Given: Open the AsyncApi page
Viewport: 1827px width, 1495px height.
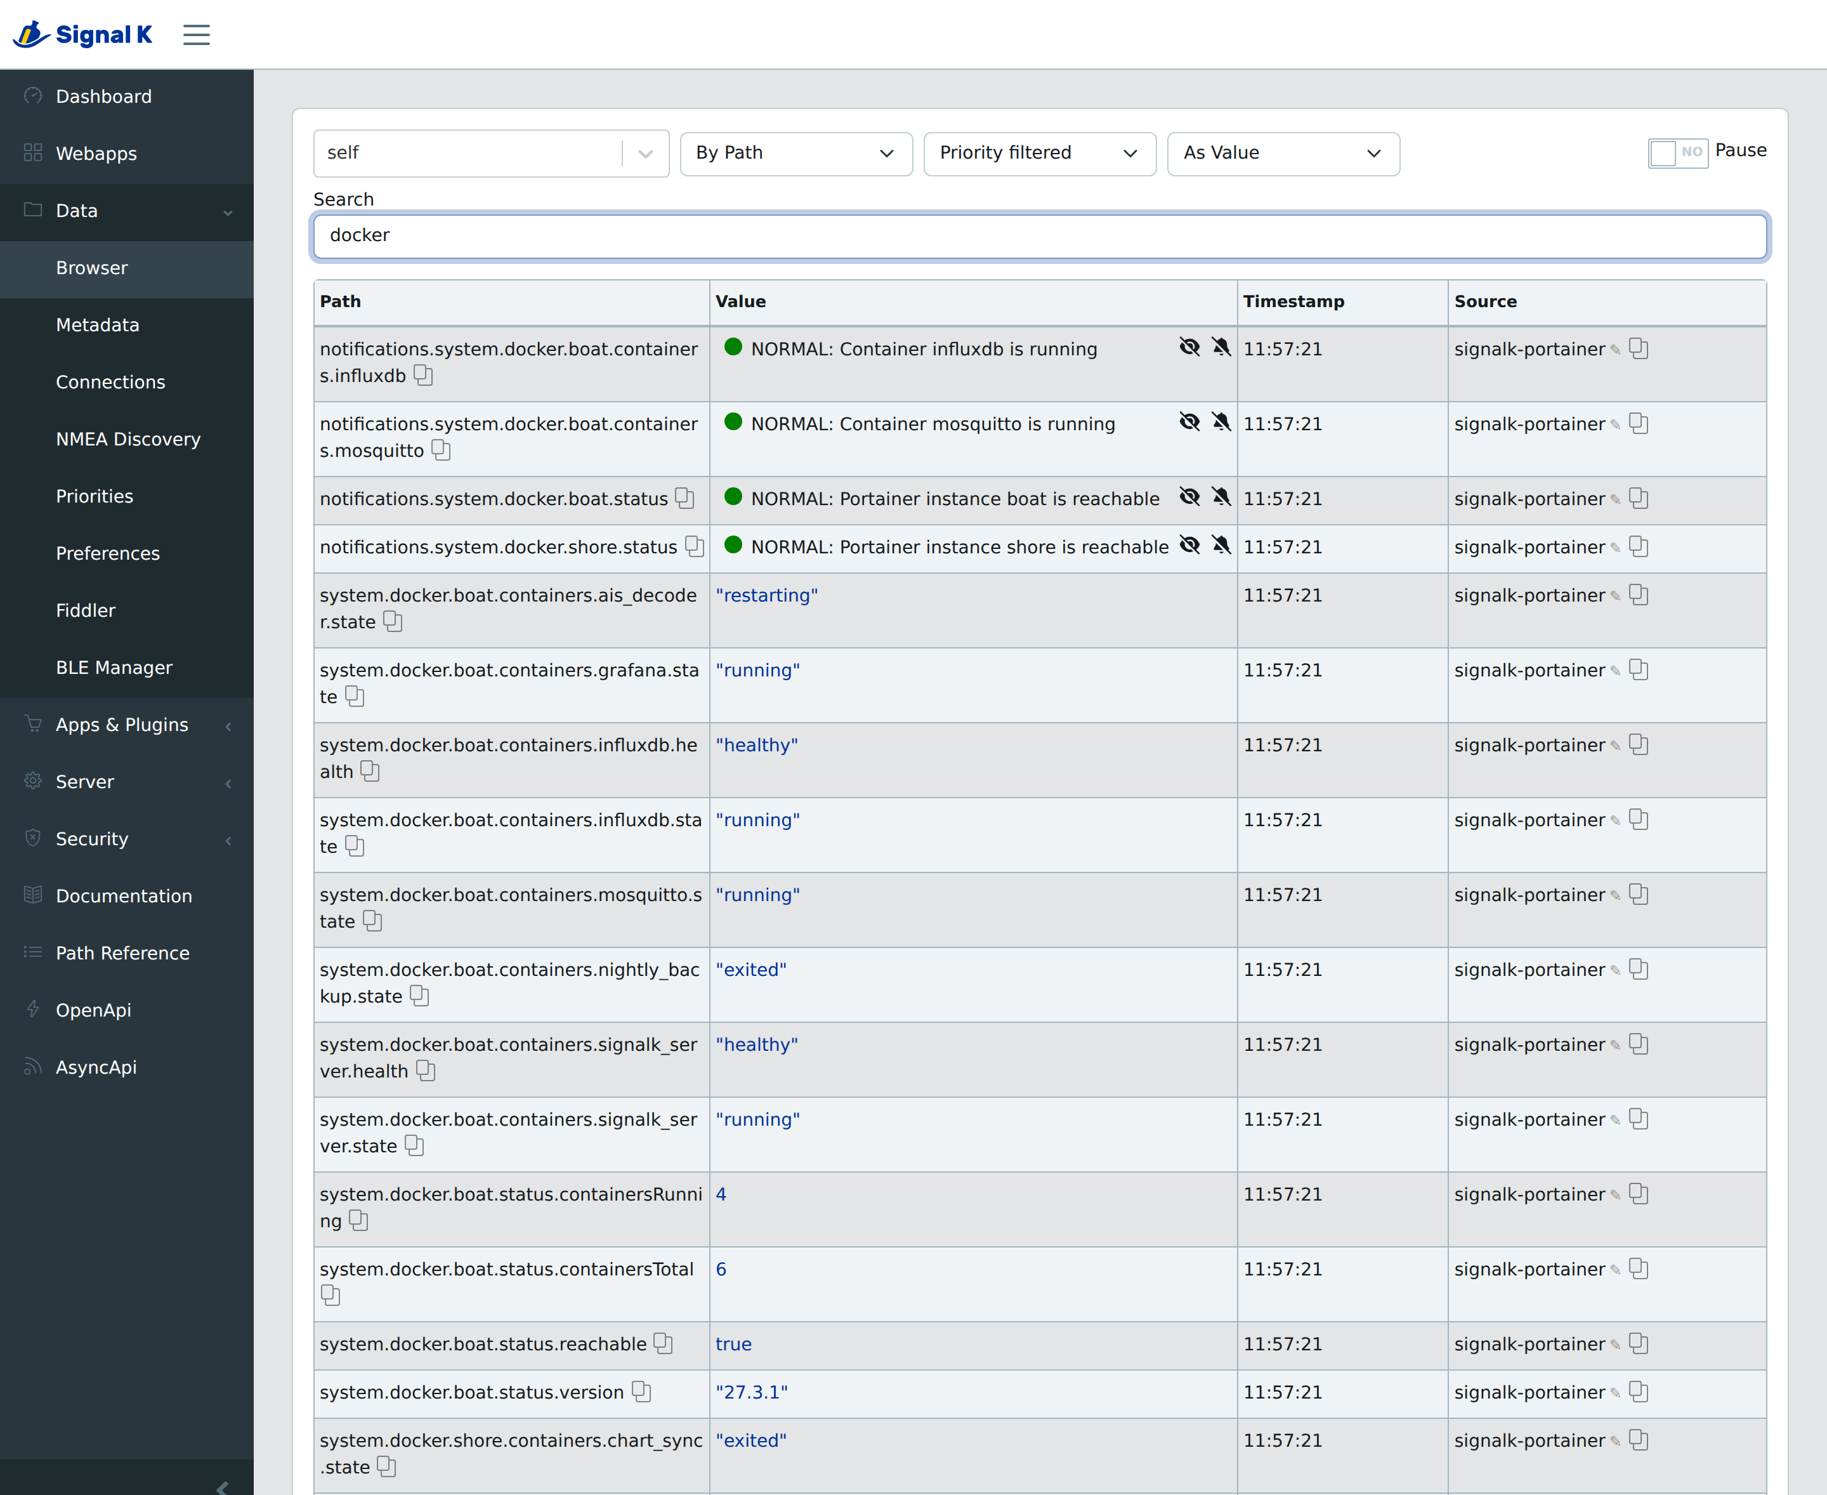Looking at the screenshot, I should point(127,1068).
